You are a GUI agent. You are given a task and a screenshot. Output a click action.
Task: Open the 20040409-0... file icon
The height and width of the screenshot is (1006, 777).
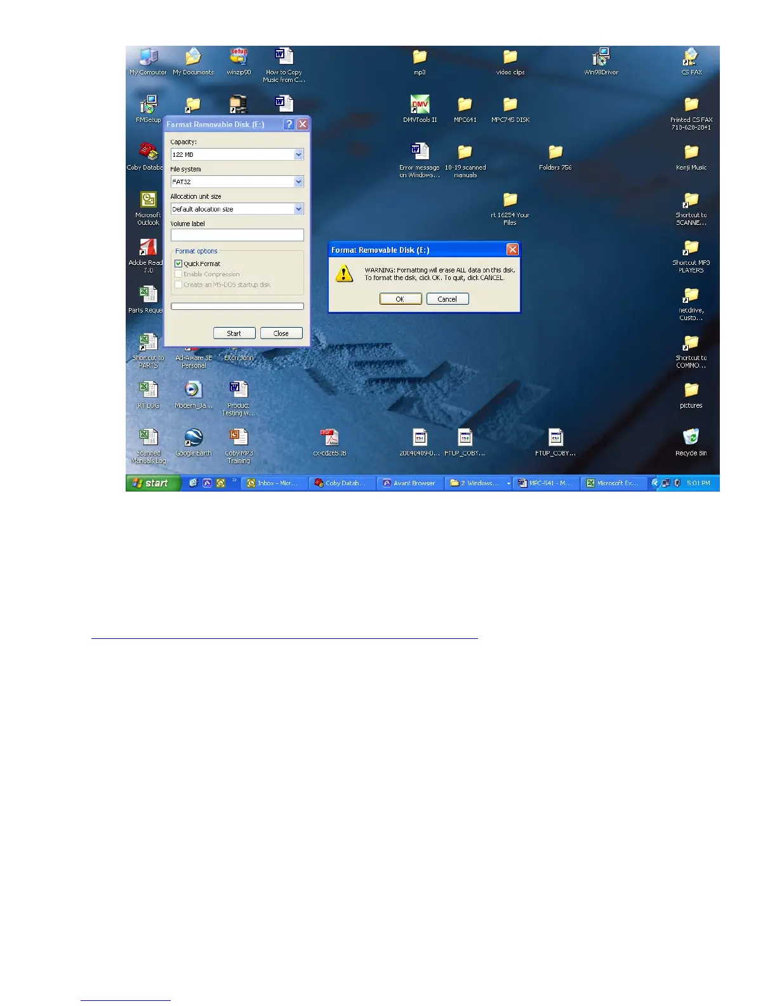[x=420, y=443]
